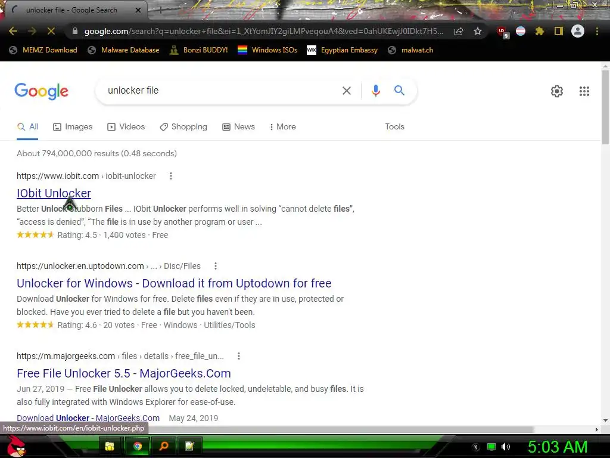Click the network monitor tray icon
The width and height of the screenshot is (610, 458).
pyautogui.click(x=491, y=447)
